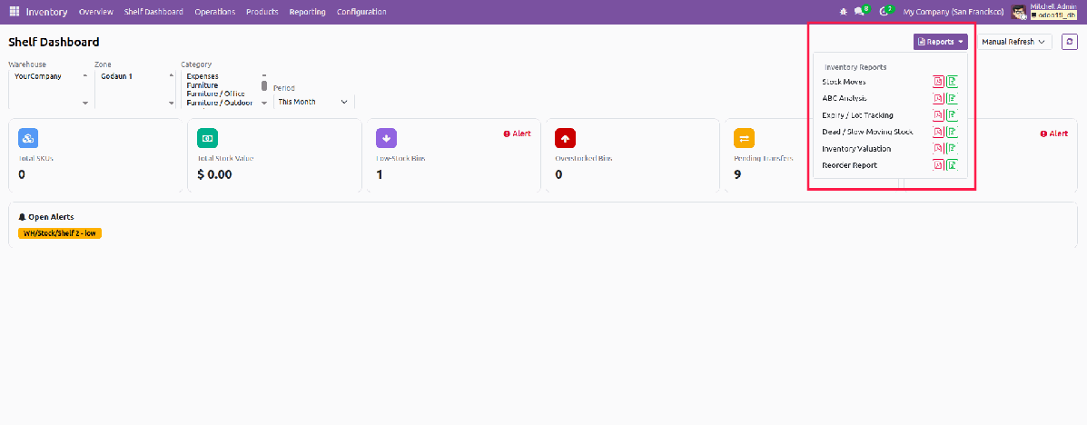Export Stock Moves as Excel
1087x425 pixels.
(953, 82)
